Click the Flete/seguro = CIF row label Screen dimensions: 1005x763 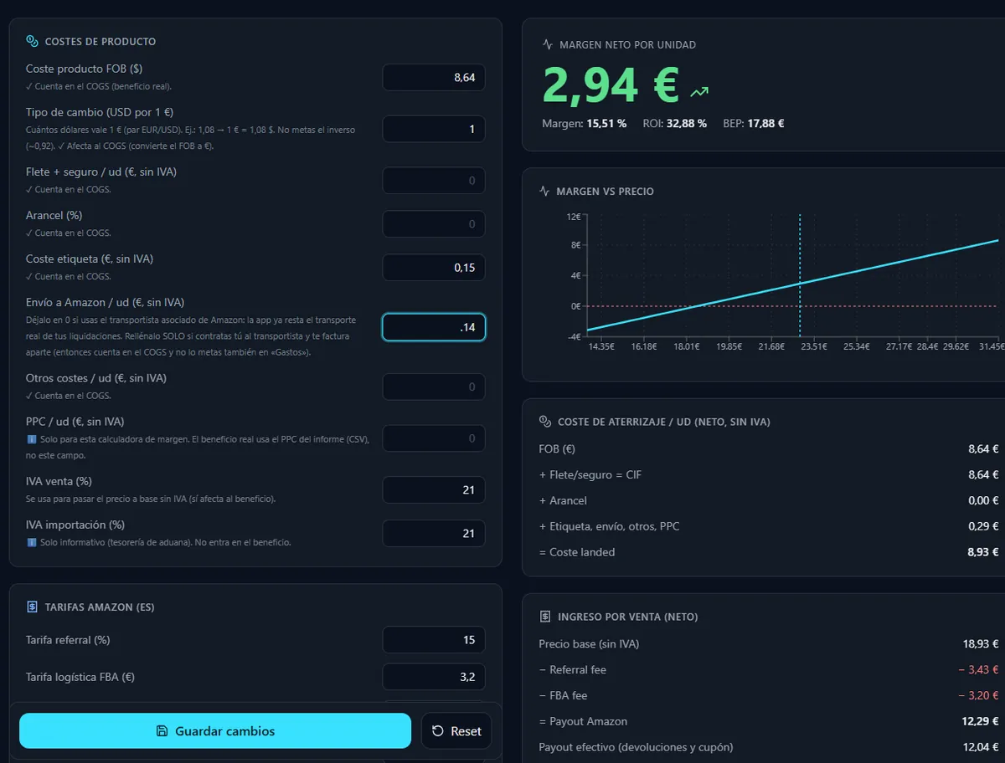pyautogui.click(x=590, y=475)
